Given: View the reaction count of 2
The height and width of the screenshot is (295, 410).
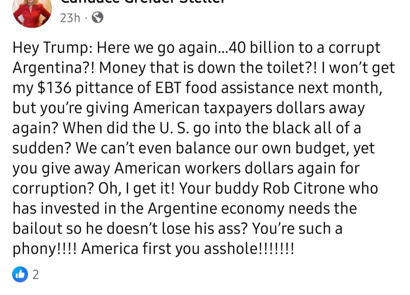Looking at the screenshot, I should point(35,275).
